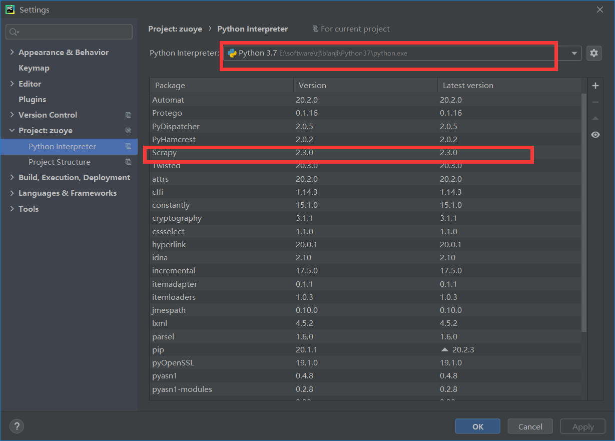Click the settings search input field
Viewport: 615px width, 441px height.
[69, 32]
